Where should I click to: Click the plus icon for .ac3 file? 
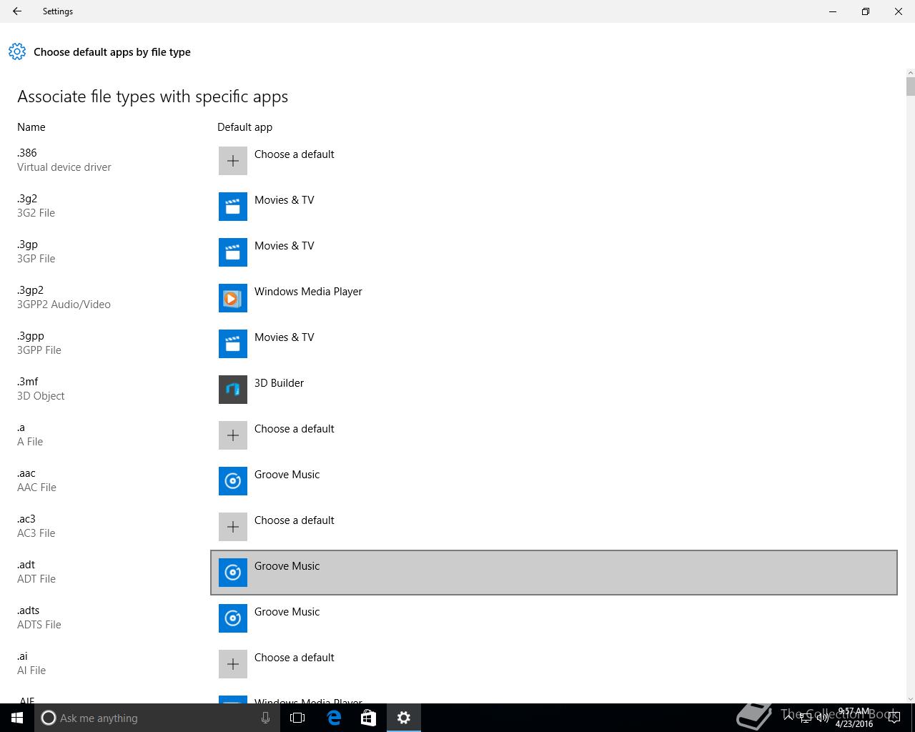pyautogui.click(x=233, y=527)
